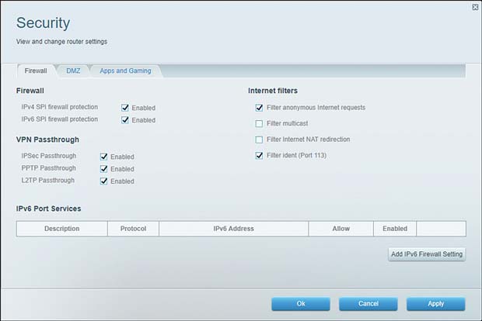Click the VPN Passthrough heading

click(x=47, y=140)
